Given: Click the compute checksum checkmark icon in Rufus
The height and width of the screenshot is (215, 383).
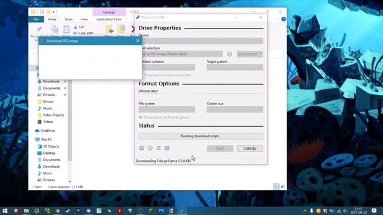Looking at the screenshot, I should point(229,54).
